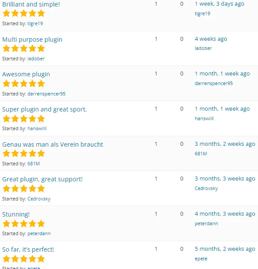Open the '4 months, 3 weeks ago' link
The image size is (258, 269).
tap(225, 214)
